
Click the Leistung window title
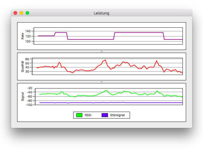[101, 13]
